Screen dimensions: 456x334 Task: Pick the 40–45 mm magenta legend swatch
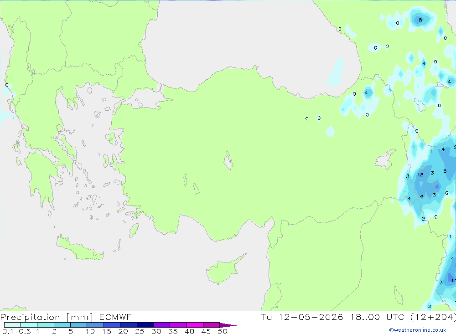tap(195, 325)
